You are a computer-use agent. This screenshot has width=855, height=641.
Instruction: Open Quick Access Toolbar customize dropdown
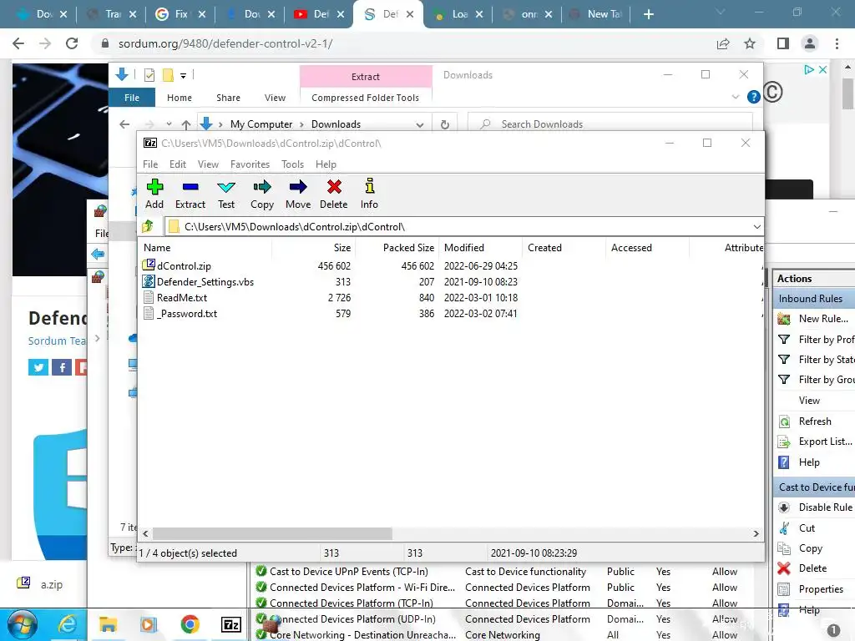coord(183,75)
